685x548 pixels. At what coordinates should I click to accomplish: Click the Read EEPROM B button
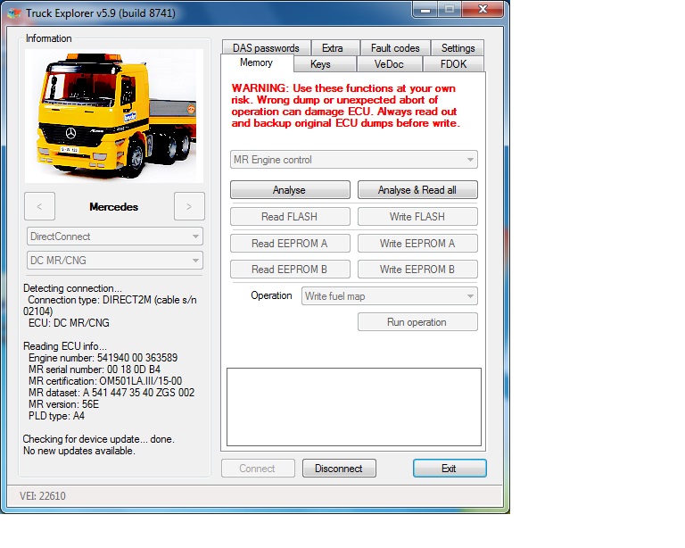point(290,270)
